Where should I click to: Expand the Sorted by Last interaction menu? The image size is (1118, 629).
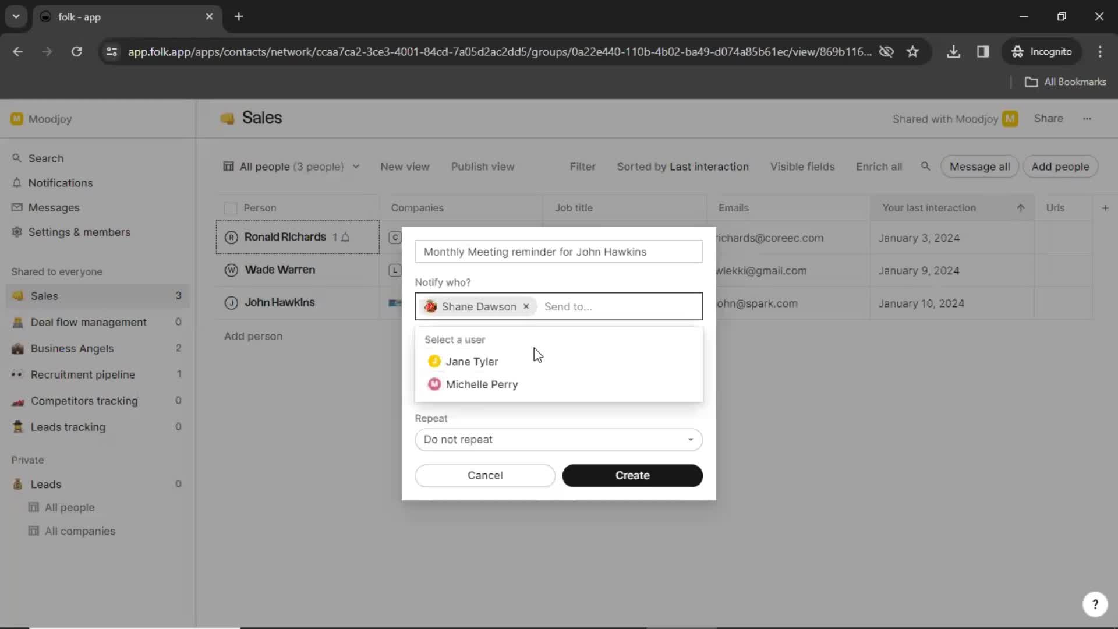pyautogui.click(x=682, y=166)
